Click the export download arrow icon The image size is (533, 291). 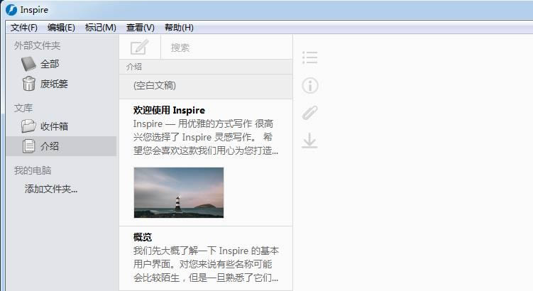click(309, 141)
